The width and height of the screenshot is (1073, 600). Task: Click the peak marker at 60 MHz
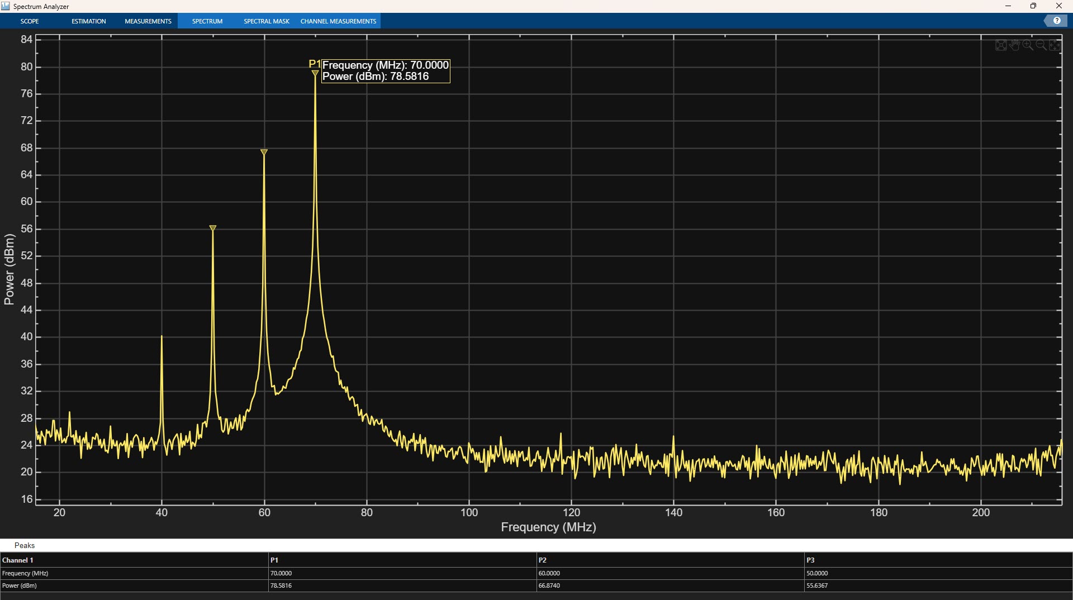click(264, 153)
